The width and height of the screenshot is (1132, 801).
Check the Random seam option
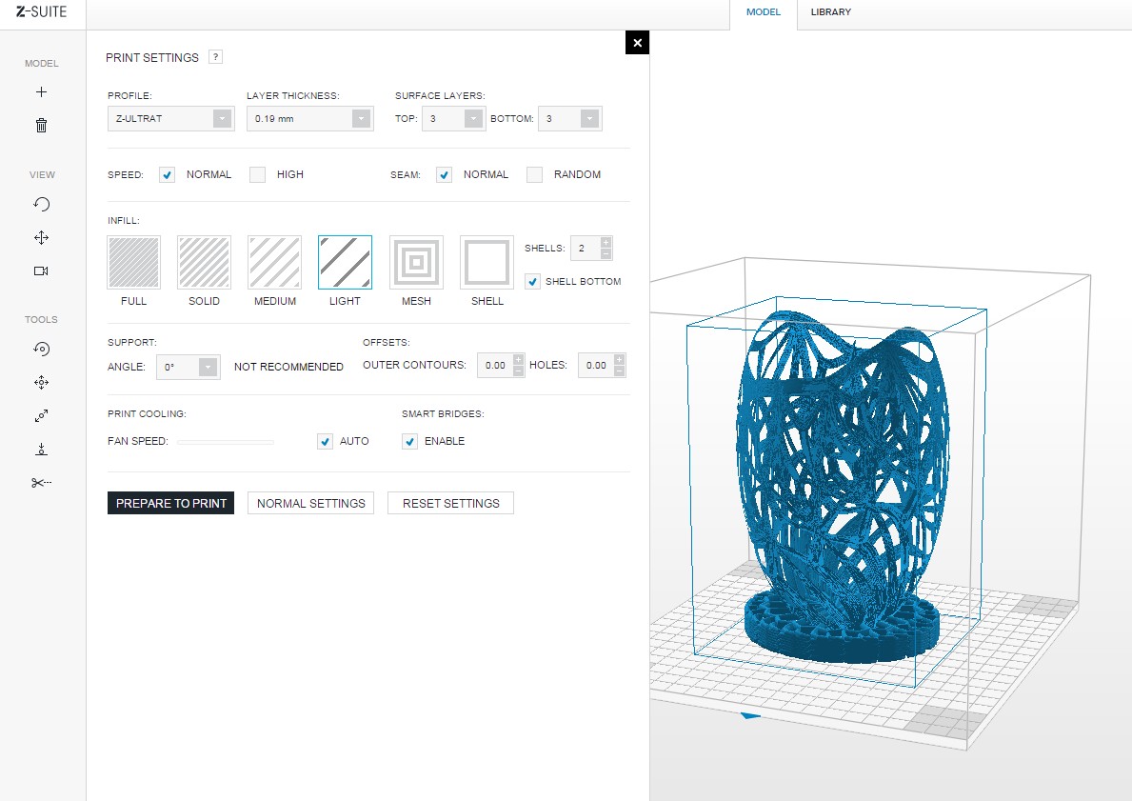(534, 174)
